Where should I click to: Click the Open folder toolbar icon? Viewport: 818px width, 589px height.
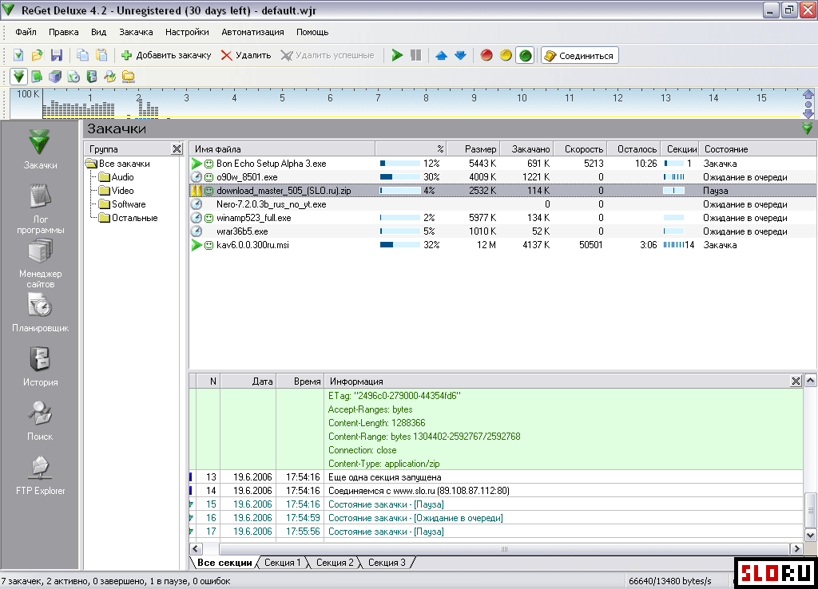click(37, 55)
